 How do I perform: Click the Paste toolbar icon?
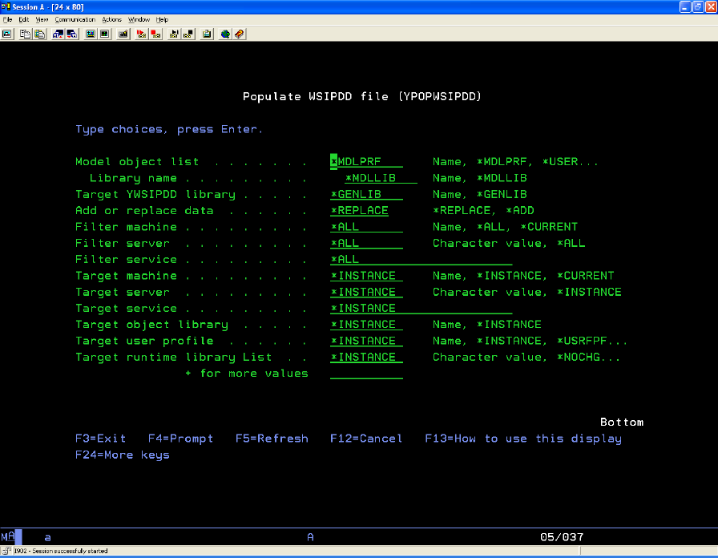[40, 33]
